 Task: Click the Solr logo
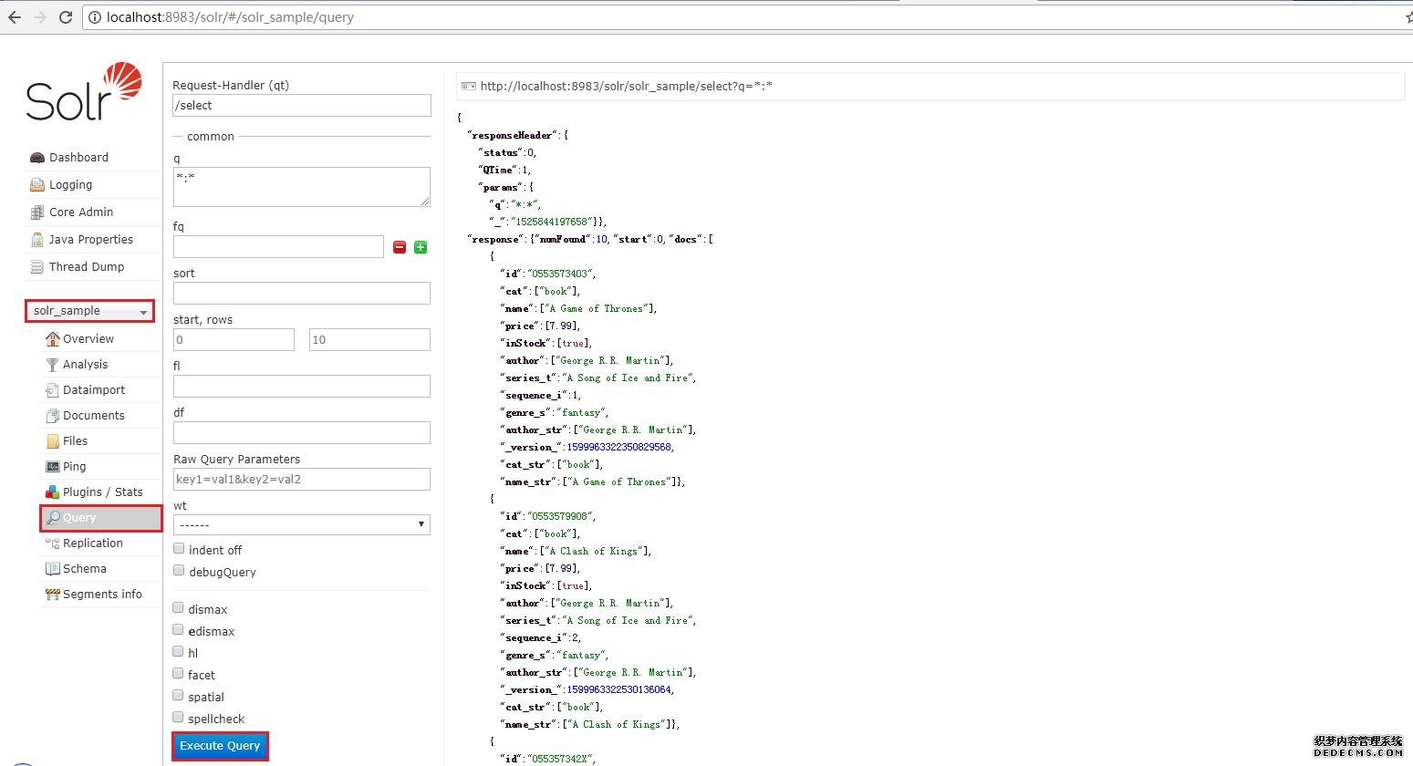click(x=82, y=91)
